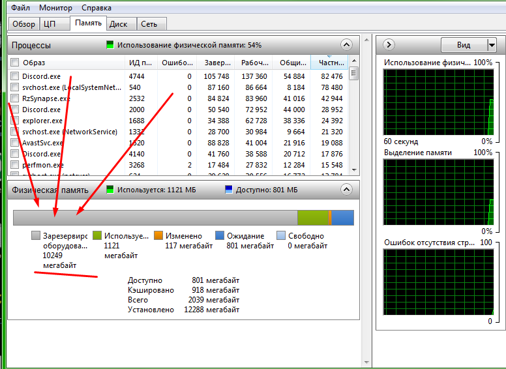Image resolution: width=506 pixels, height=369 pixels.
Task: Click the process list scroll-up arrow
Action: click(x=354, y=61)
